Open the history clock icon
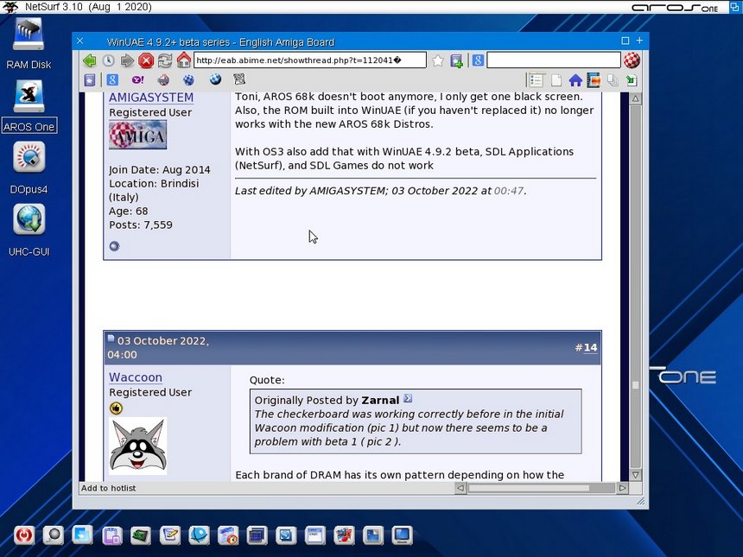This screenshot has width=743, height=557. coord(108,60)
